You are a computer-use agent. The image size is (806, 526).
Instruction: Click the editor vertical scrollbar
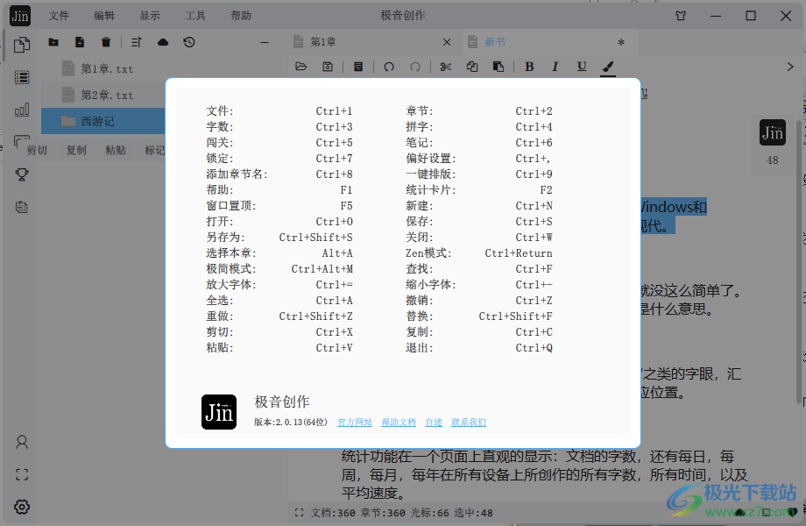click(x=798, y=262)
